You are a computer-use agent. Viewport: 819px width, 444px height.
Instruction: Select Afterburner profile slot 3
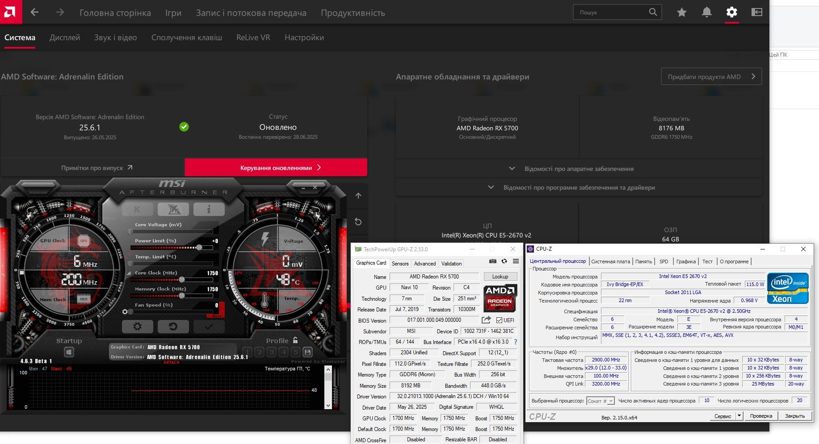coord(272,352)
